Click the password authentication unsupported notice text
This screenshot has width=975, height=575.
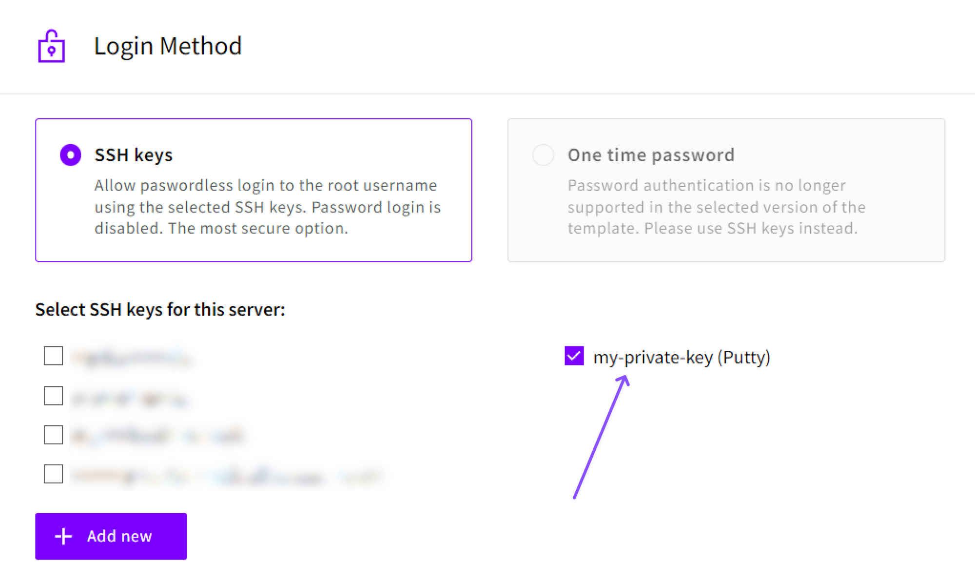[716, 207]
